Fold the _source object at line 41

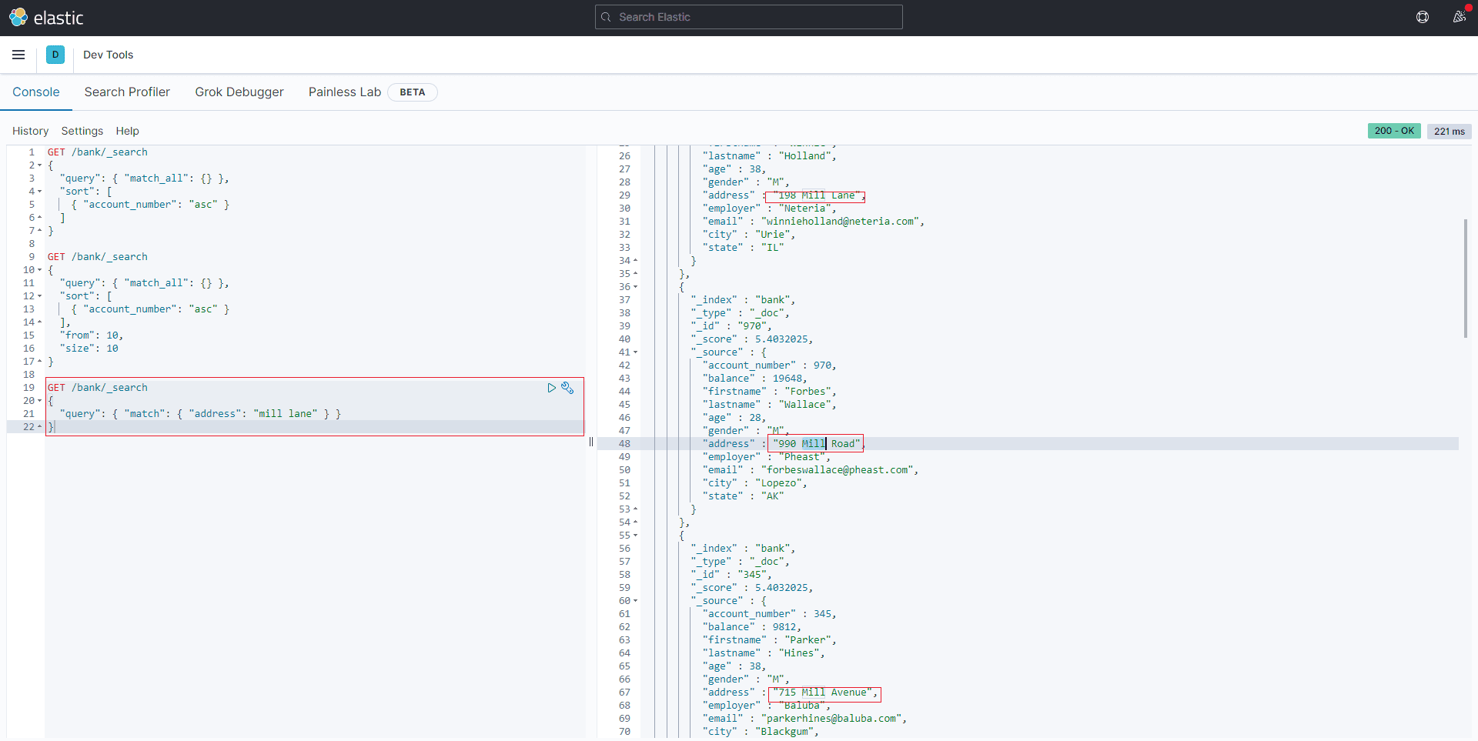(636, 352)
